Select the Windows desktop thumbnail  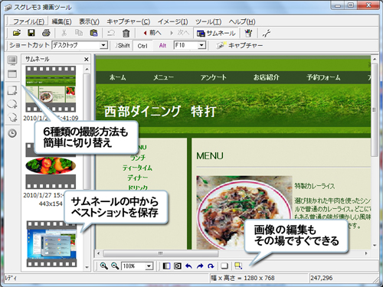pos(51,244)
